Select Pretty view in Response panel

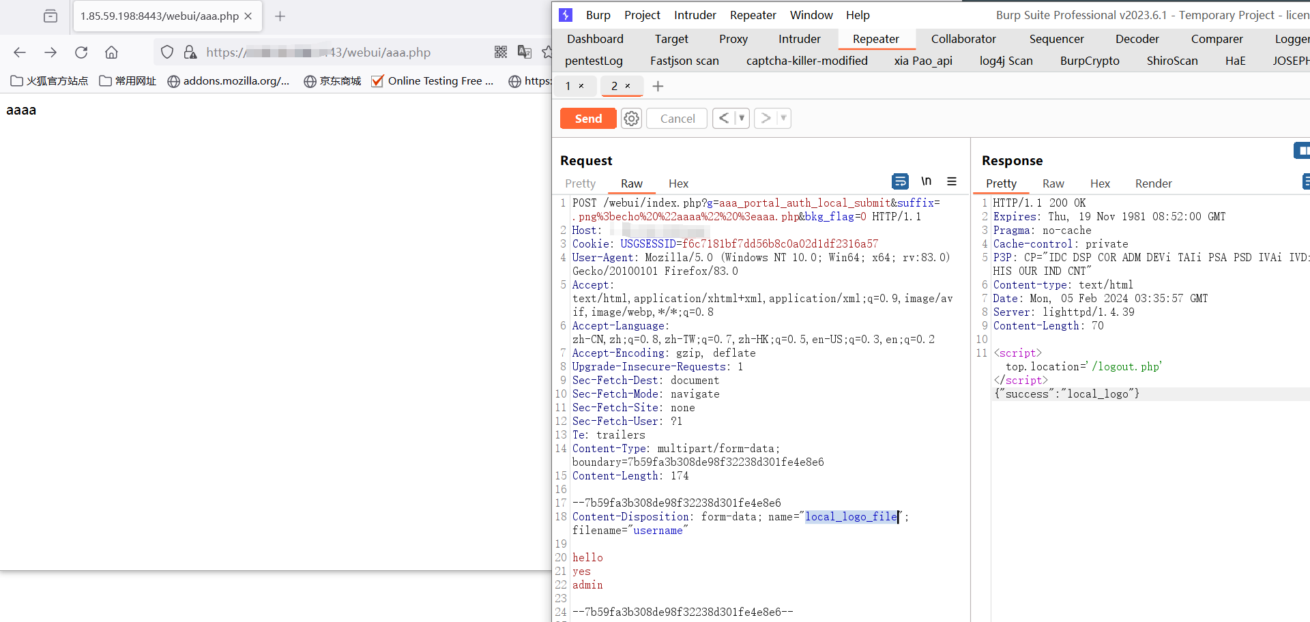pos(1001,183)
